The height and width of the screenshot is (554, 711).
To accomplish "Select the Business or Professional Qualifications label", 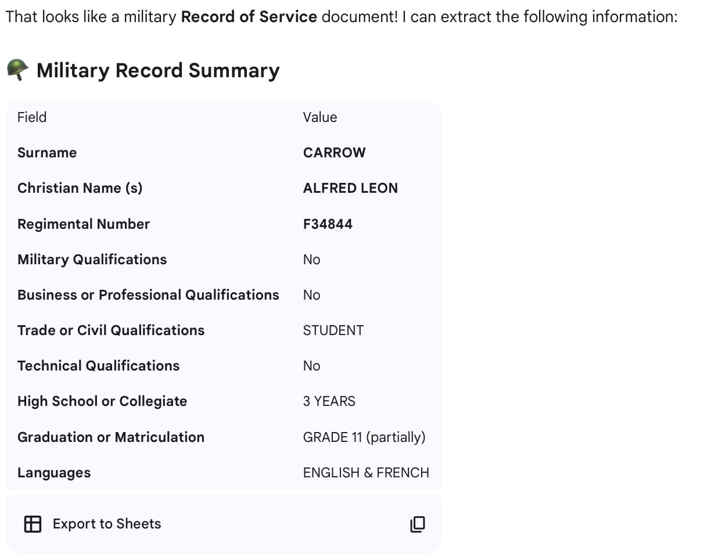I will (x=148, y=295).
